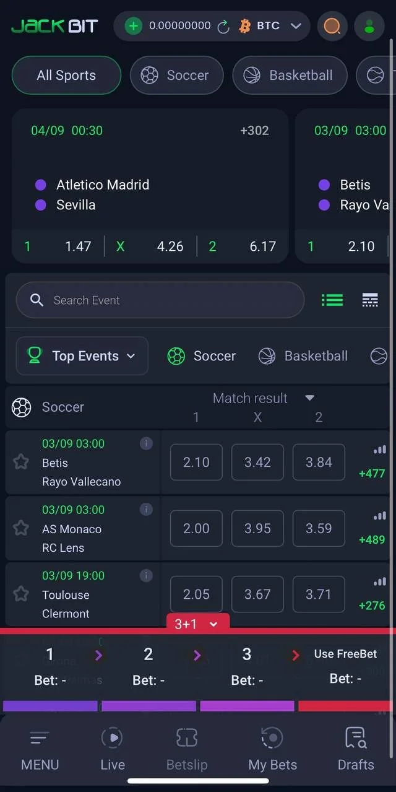Image resolution: width=396 pixels, height=792 pixels.
Task: Open statistics icon for AS Monaco match
Action: [x=379, y=516]
